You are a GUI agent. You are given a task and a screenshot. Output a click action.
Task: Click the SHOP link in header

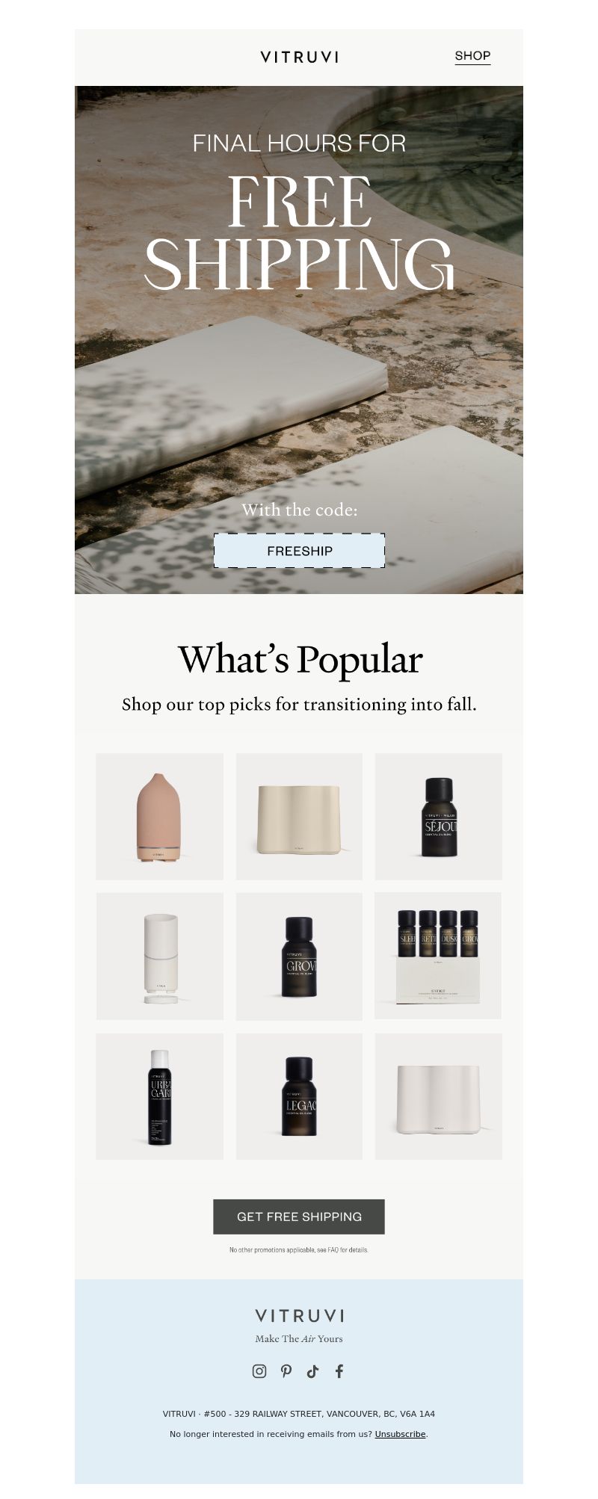(x=472, y=56)
